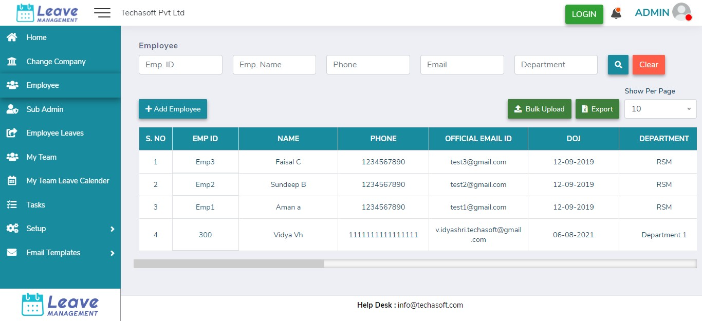Click the notification bell icon
This screenshot has width=702, height=321.
616,14
